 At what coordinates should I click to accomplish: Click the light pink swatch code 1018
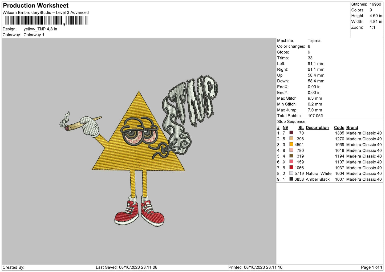point(291,150)
